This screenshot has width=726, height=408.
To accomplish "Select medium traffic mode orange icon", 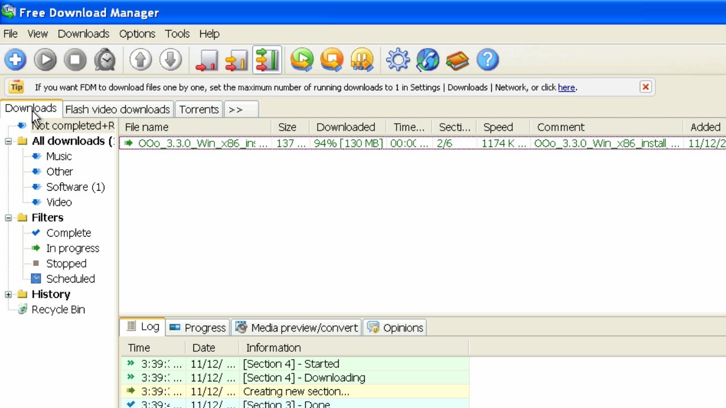I will (237, 60).
